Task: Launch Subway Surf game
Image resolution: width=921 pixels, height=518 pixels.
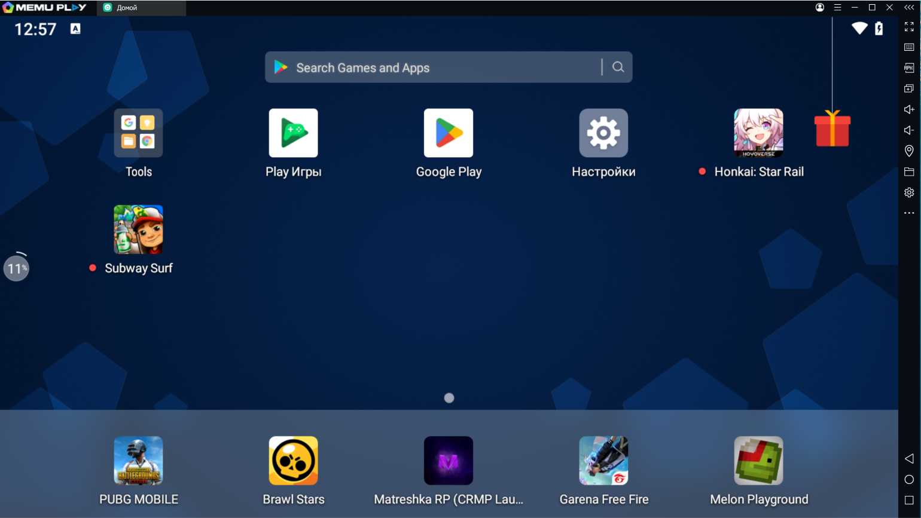Action: click(138, 230)
